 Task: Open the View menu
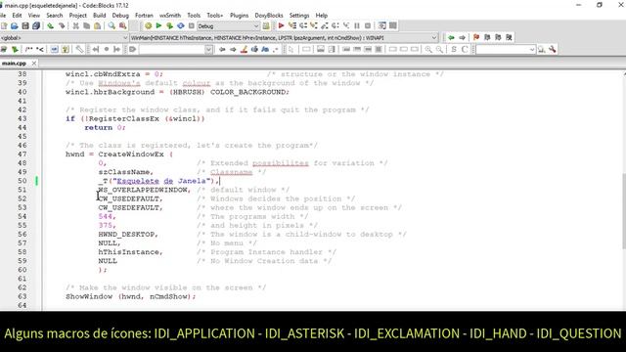pyautogui.click(x=34, y=16)
